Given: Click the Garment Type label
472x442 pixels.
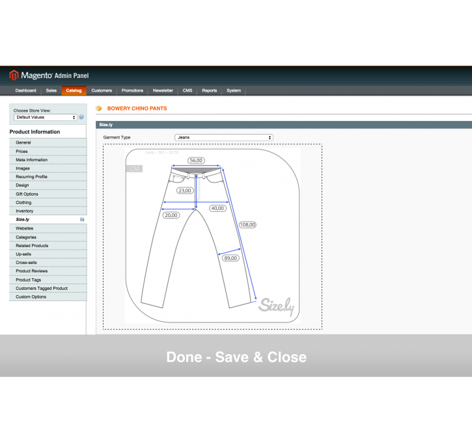Looking at the screenshot, I should point(117,137).
